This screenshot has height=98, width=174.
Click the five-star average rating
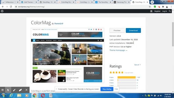116,73
